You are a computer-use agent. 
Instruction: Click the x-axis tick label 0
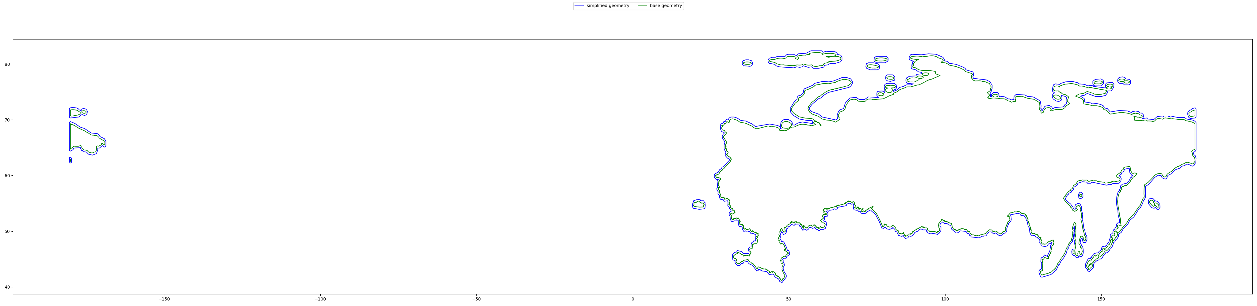point(633,299)
